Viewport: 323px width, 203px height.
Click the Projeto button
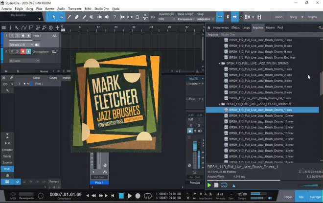(x=312, y=17)
